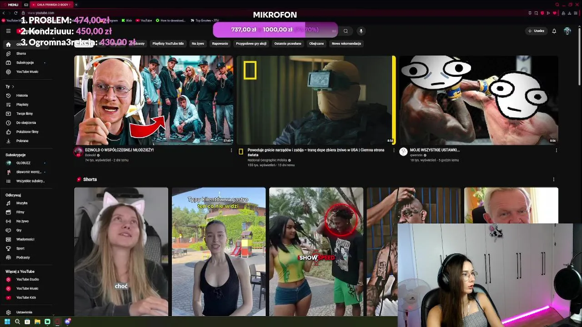Open Twoje filmy in the sidebar
The image size is (582, 327).
tap(25, 114)
